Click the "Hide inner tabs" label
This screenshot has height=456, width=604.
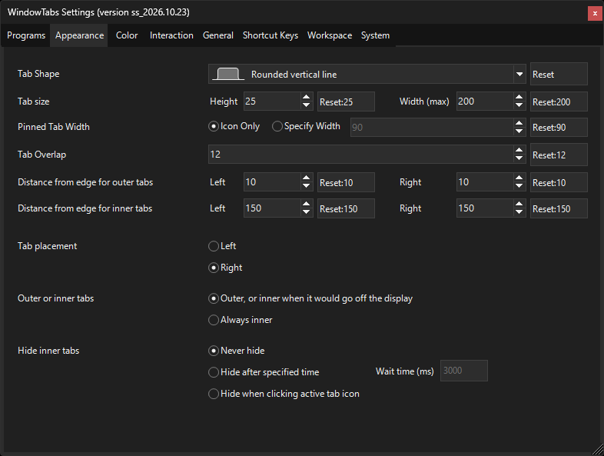48,351
